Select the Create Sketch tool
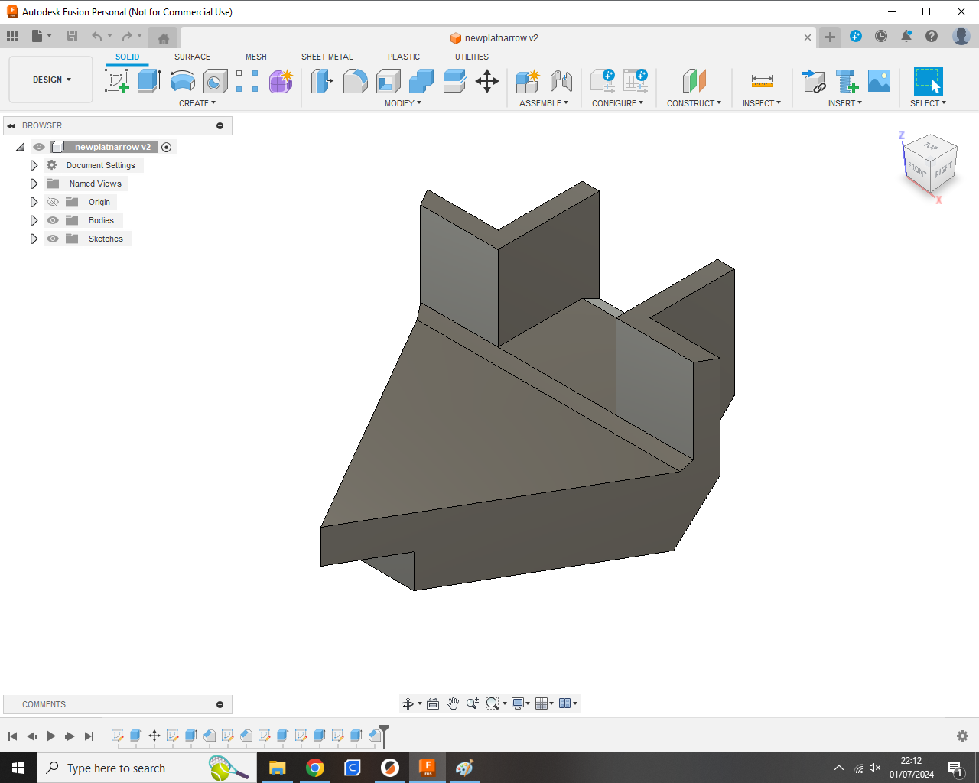979x783 pixels. pyautogui.click(x=116, y=81)
